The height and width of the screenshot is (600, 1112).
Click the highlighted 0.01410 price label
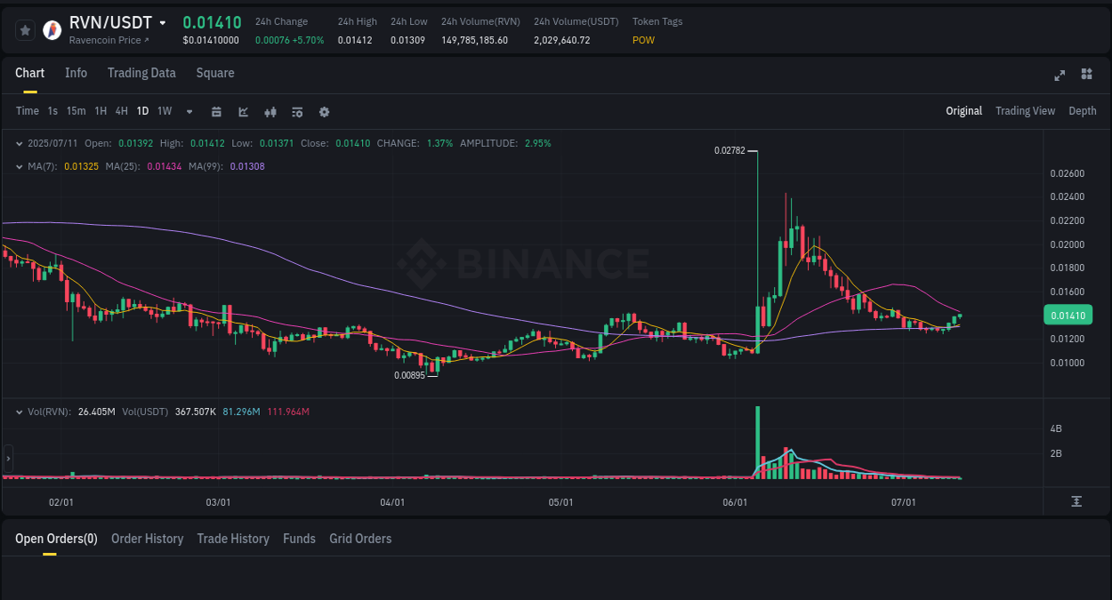click(1067, 315)
